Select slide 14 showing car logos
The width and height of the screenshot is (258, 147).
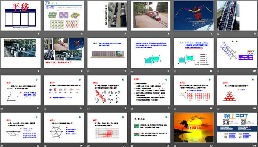coord(64,90)
